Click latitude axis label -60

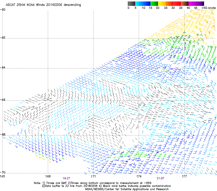(x=3, y=10)
